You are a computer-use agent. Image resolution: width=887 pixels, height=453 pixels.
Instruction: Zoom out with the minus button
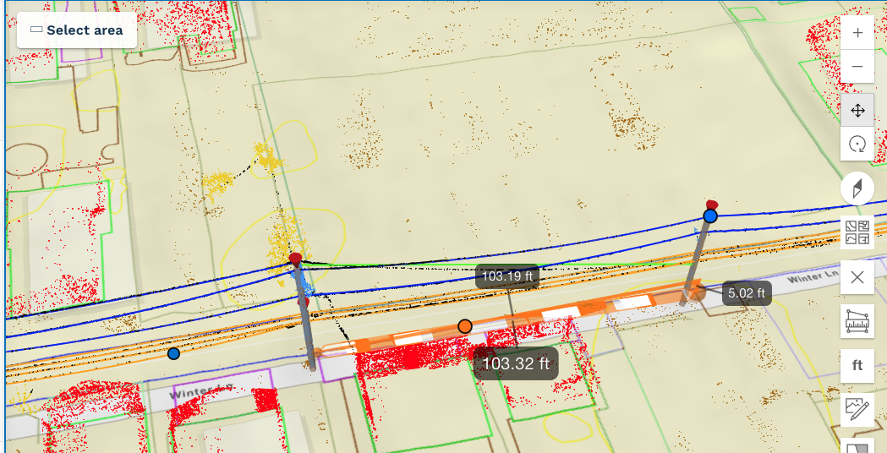(x=857, y=67)
